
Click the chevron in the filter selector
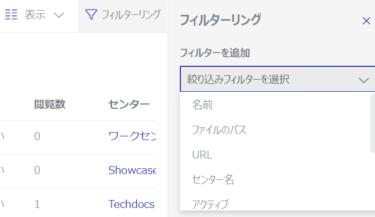[363, 80]
